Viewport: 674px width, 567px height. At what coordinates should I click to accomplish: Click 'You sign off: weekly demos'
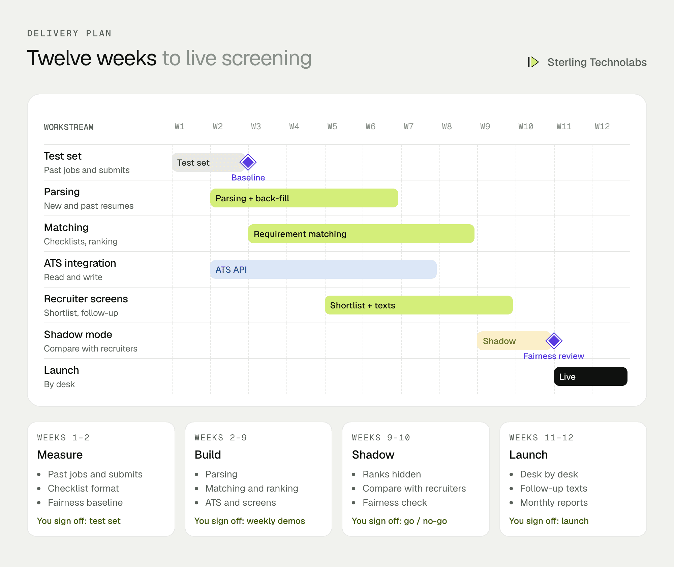250,521
